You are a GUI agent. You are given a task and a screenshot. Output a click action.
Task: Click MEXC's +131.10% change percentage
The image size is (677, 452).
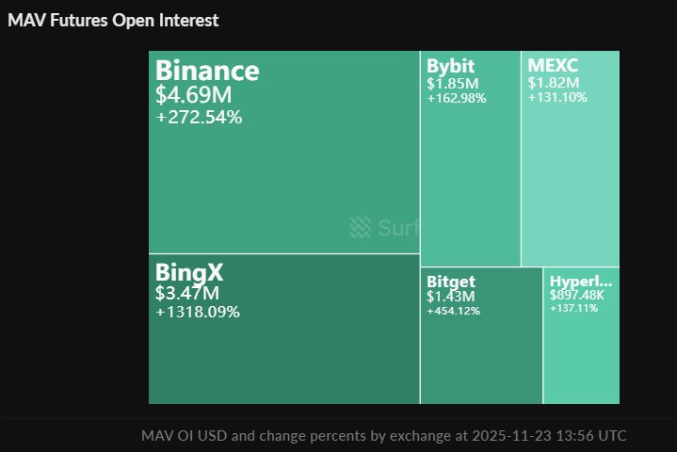[557, 98]
